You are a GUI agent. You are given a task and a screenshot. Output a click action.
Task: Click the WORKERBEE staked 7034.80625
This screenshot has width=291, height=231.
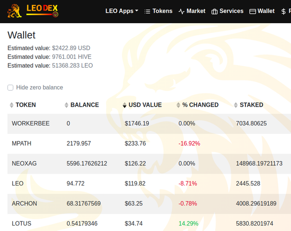[251, 123]
